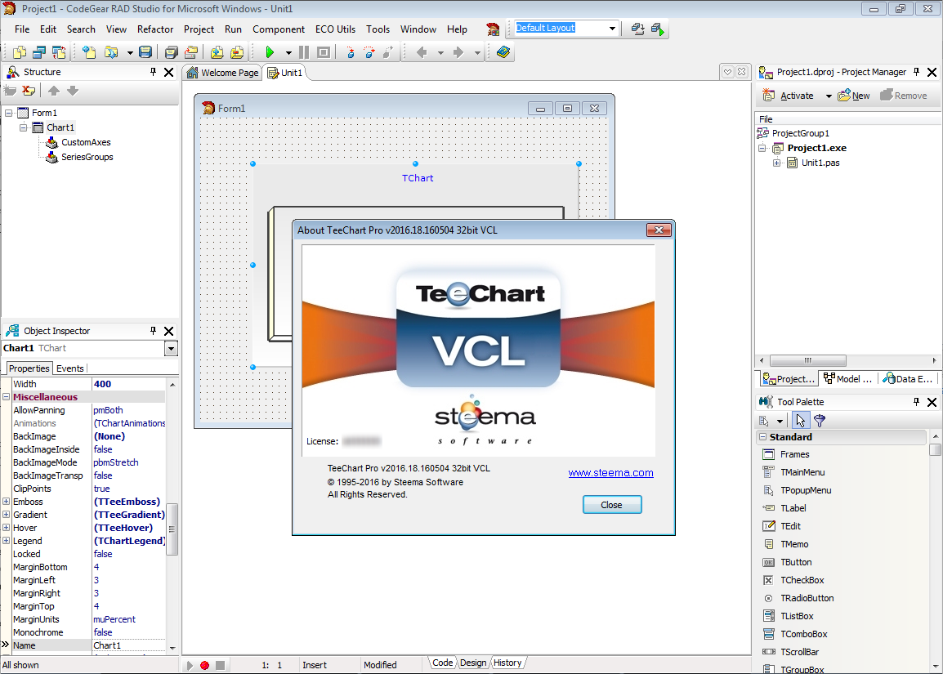The height and width of the screenshot is (674, 943).
Task: Click the Project Manager horizontal scrollbar thumb
Action: (807, 361)
